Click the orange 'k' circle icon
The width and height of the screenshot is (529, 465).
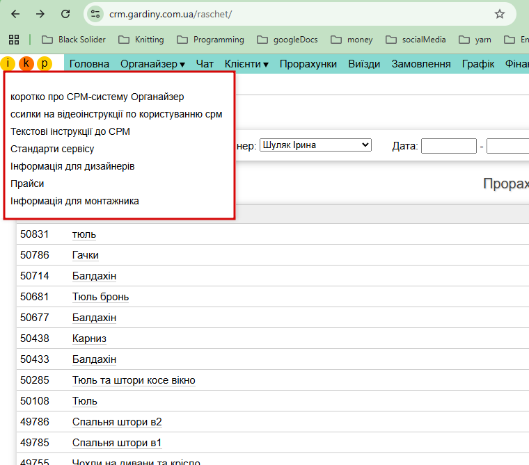[26, 64]
